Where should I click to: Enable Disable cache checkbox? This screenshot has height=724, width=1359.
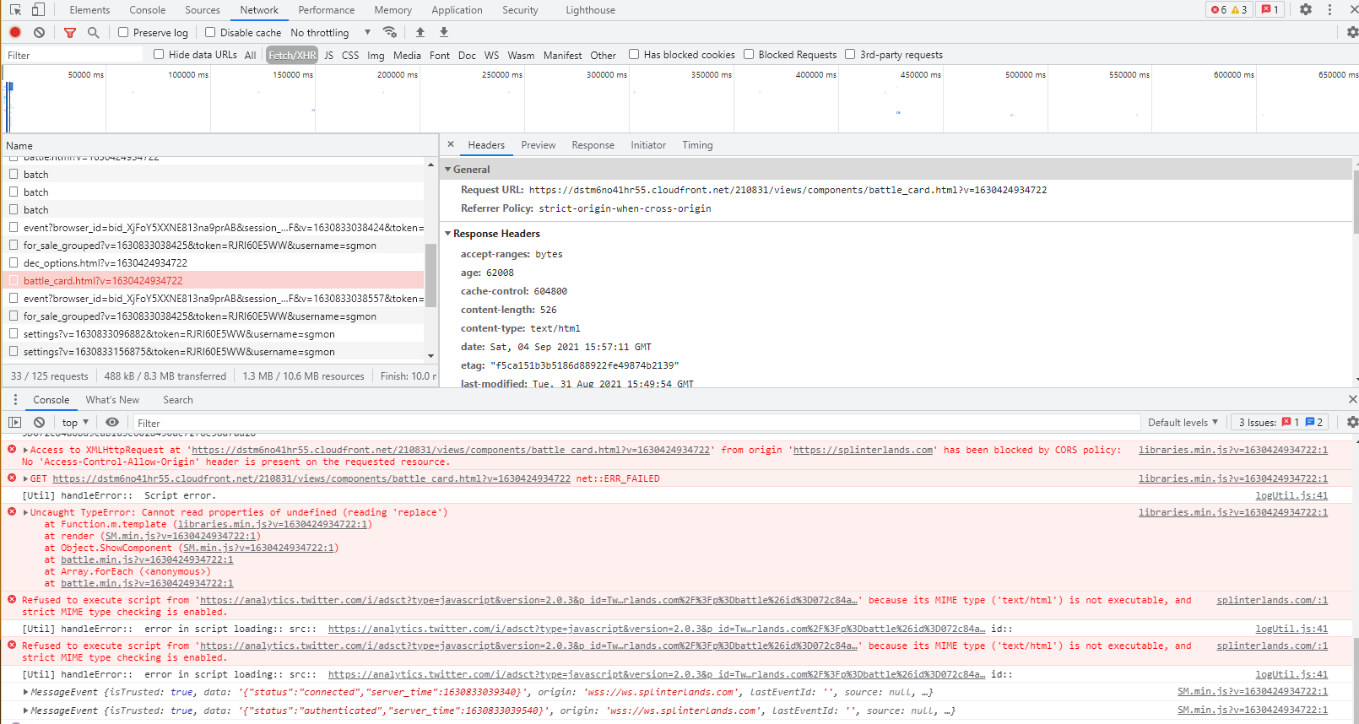210,32
